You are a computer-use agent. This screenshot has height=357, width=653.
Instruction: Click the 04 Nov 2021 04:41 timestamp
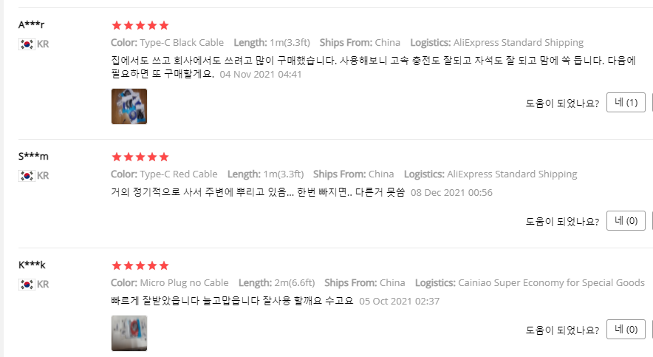point(261,75)
